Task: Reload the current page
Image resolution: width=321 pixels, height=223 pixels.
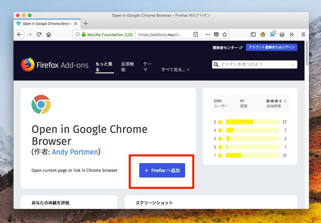Action: pyautogui.click(x=39, y=34)
